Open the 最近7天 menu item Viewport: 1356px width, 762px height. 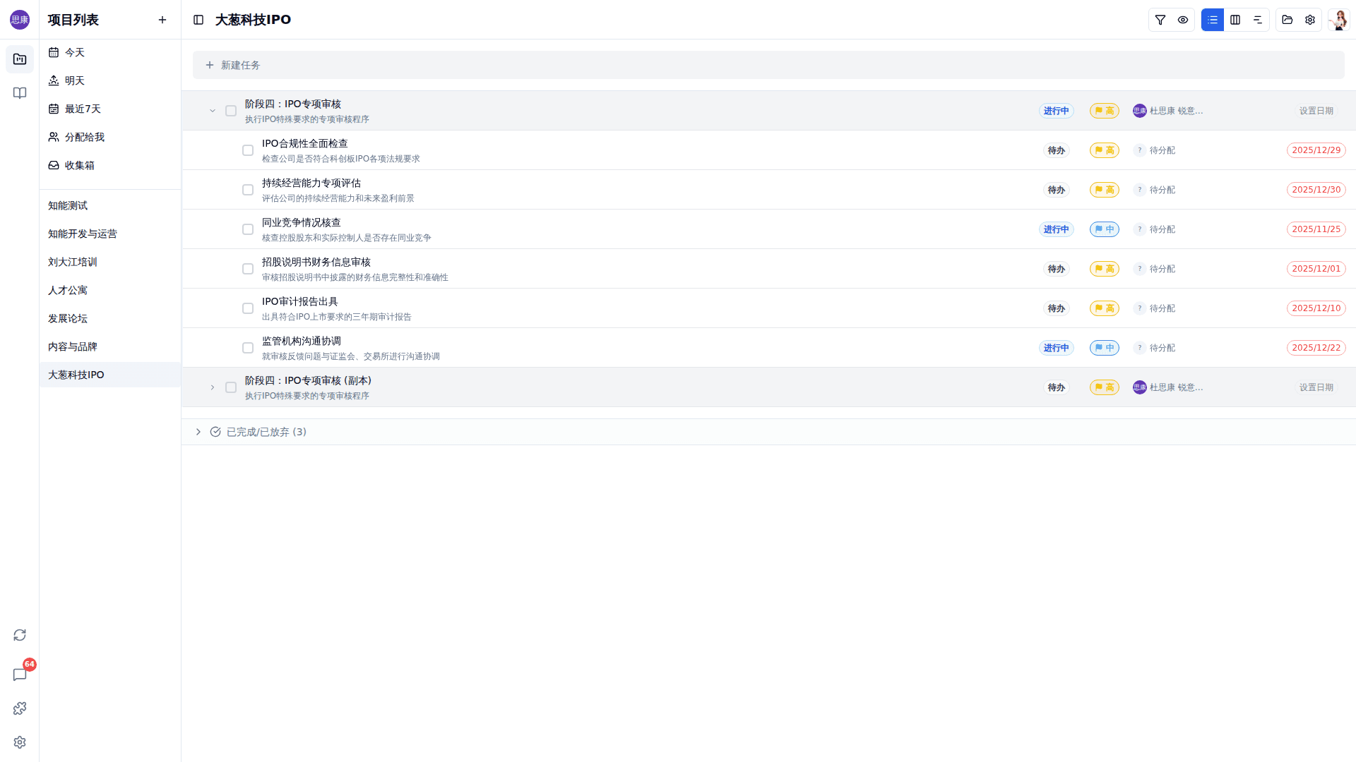(x=83, y=109)
